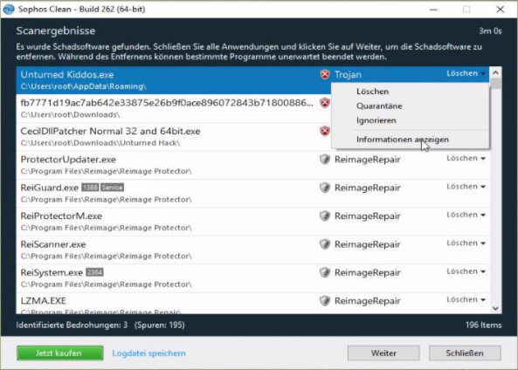Click the red threat icon on the CecilDllPatcher row
This screenshot has width=518, height=370.
(325, 131)
